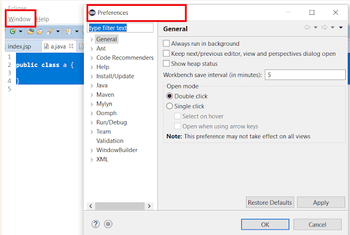Check Keep next/previous editor dialog open
This screenshot has height=235, width=350.
(166, 53)
